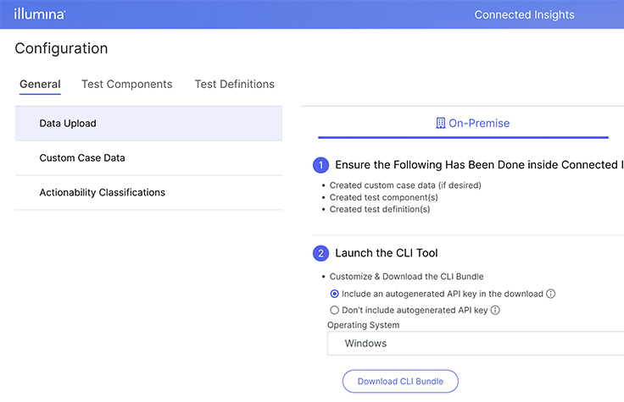The image size is (624, 402).
Task: Click the Configuration page heading
Action: (x=61, y=49)
